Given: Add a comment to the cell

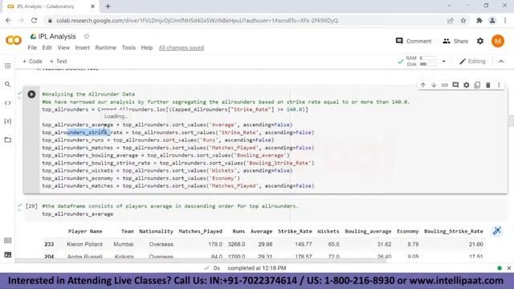Looking at the screenshot, I should click(x=455, y=85).
